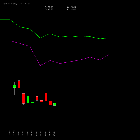
Task: Click the 26 May date label
Action: (x=50, y=133)
